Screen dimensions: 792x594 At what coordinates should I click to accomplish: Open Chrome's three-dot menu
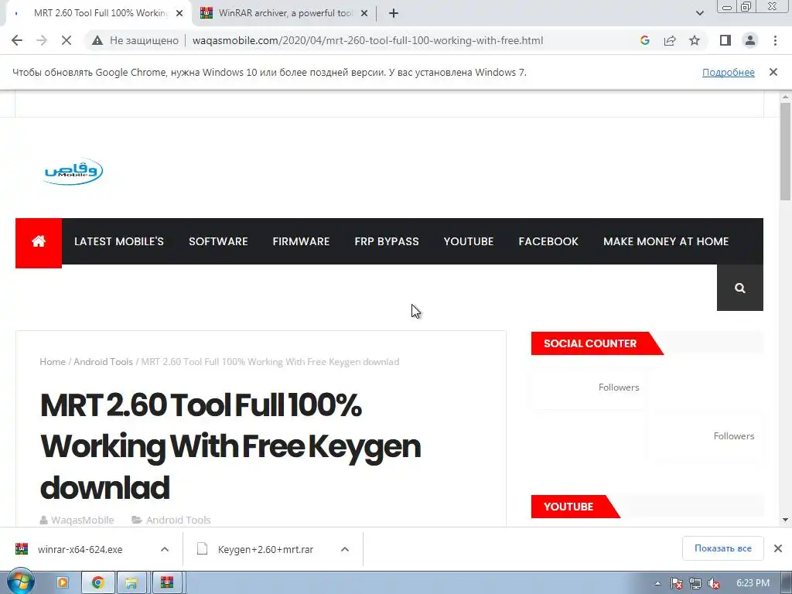coord(775,40)
